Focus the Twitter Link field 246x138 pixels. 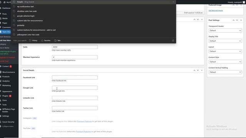(75, 108)
